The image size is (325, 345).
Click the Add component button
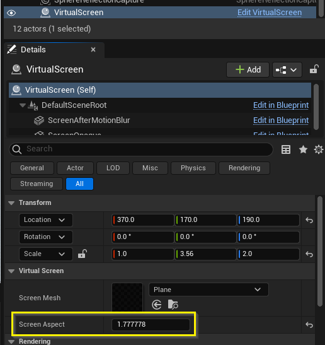pyautogui.click(x=248, y=70)
